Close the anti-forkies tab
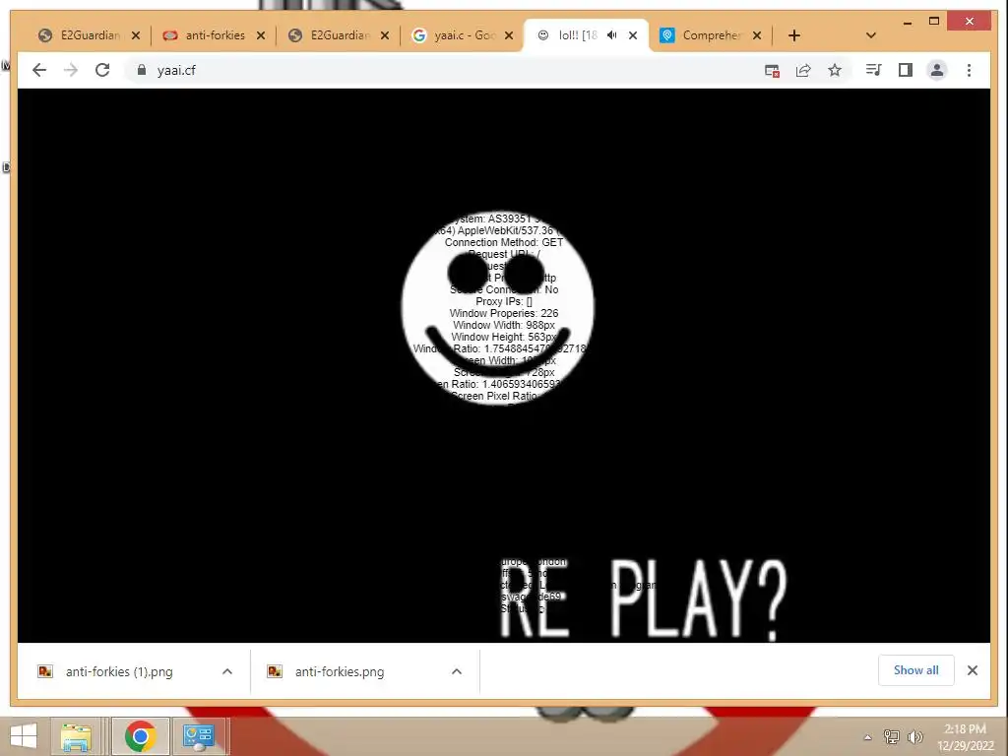1008x756 pixels. [x=260, y=35]
